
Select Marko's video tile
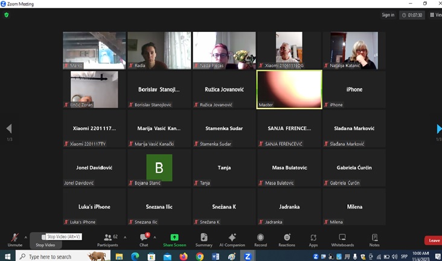coord(94,51)
